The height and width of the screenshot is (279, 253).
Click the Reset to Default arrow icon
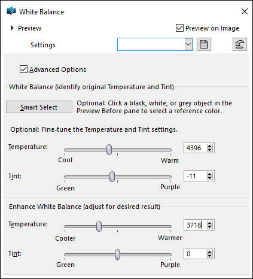[x=240, y=44]
